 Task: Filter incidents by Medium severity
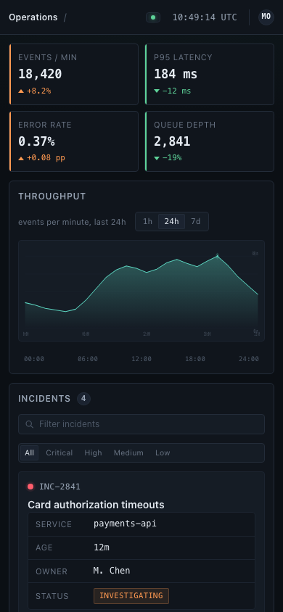click(x=128, y=452)
